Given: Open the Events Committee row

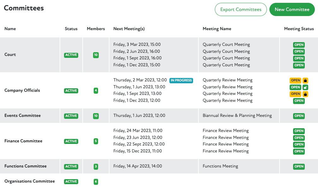Looking at the screenshot, I should [x=22, y=116].
